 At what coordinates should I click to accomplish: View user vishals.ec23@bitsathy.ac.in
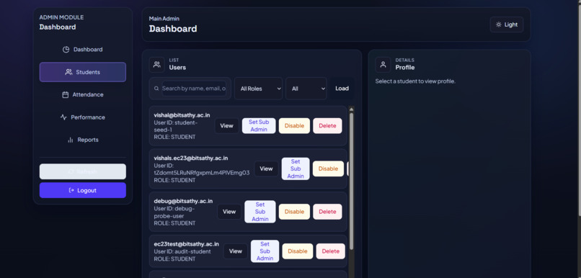point(266,169)
